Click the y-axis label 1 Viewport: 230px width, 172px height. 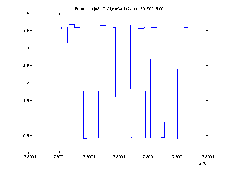(28, 118)
